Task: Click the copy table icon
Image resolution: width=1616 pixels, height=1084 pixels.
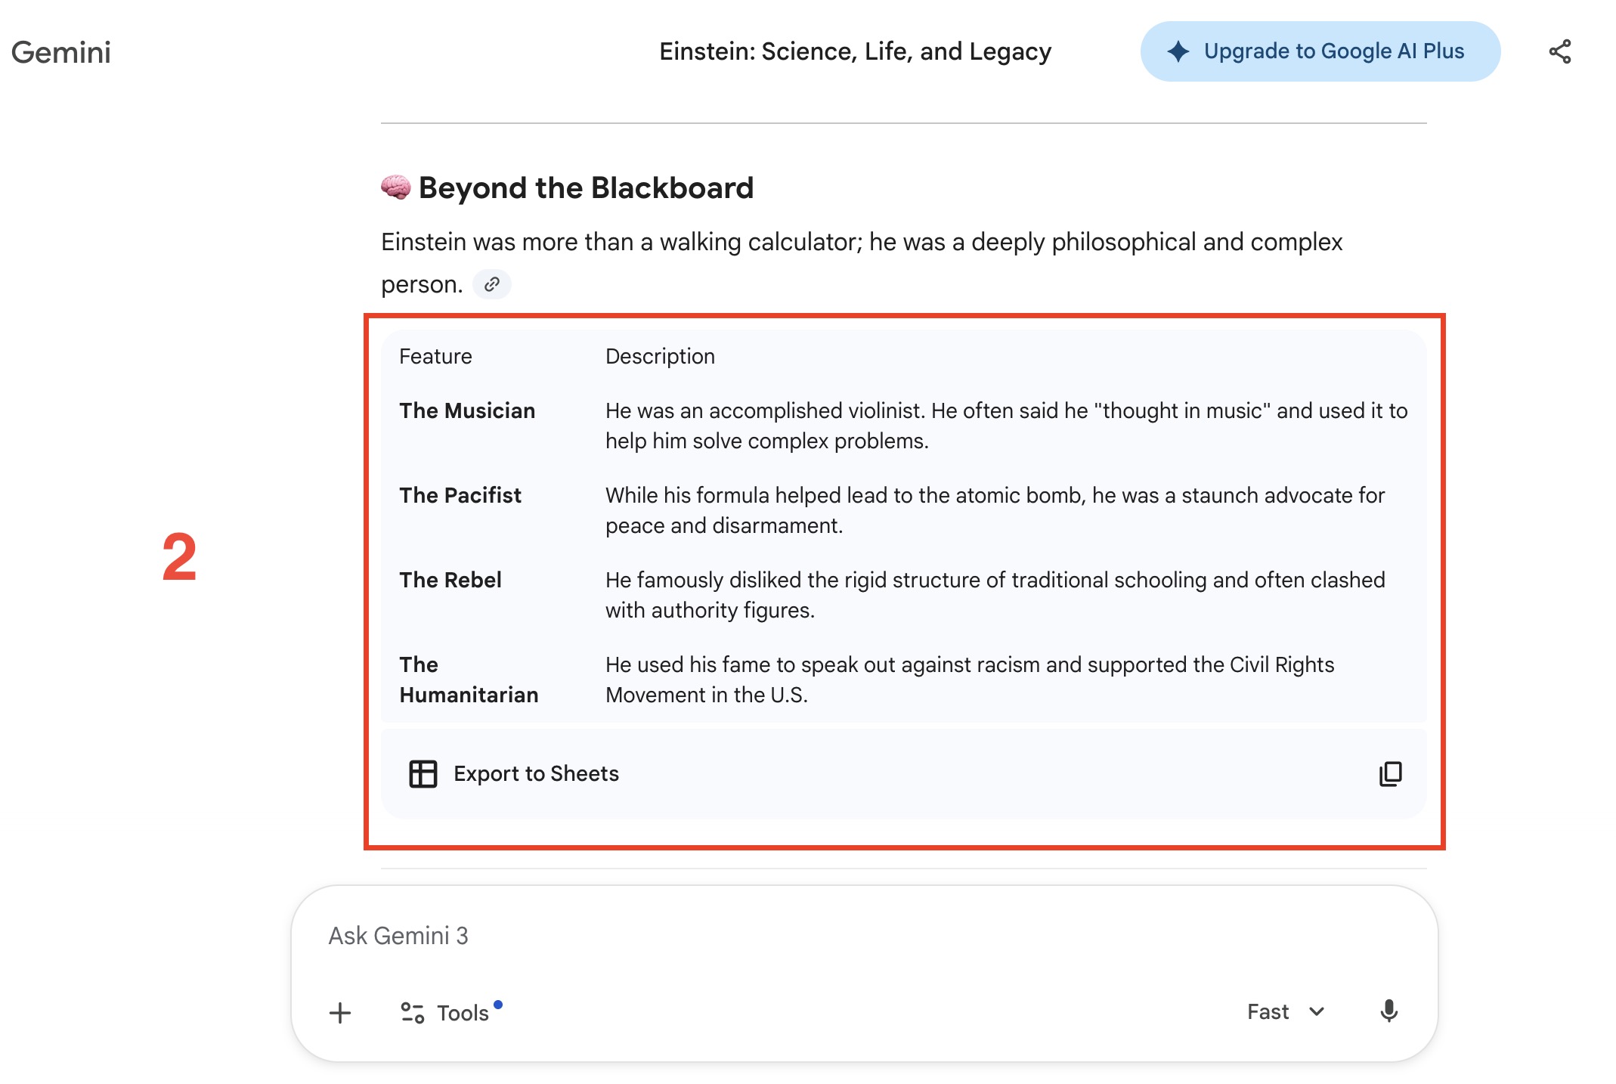Action: tap(1390, 773)
